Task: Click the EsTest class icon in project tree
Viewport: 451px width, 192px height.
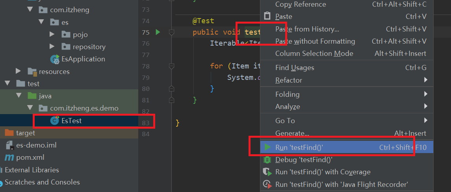Action: [55, 121]
